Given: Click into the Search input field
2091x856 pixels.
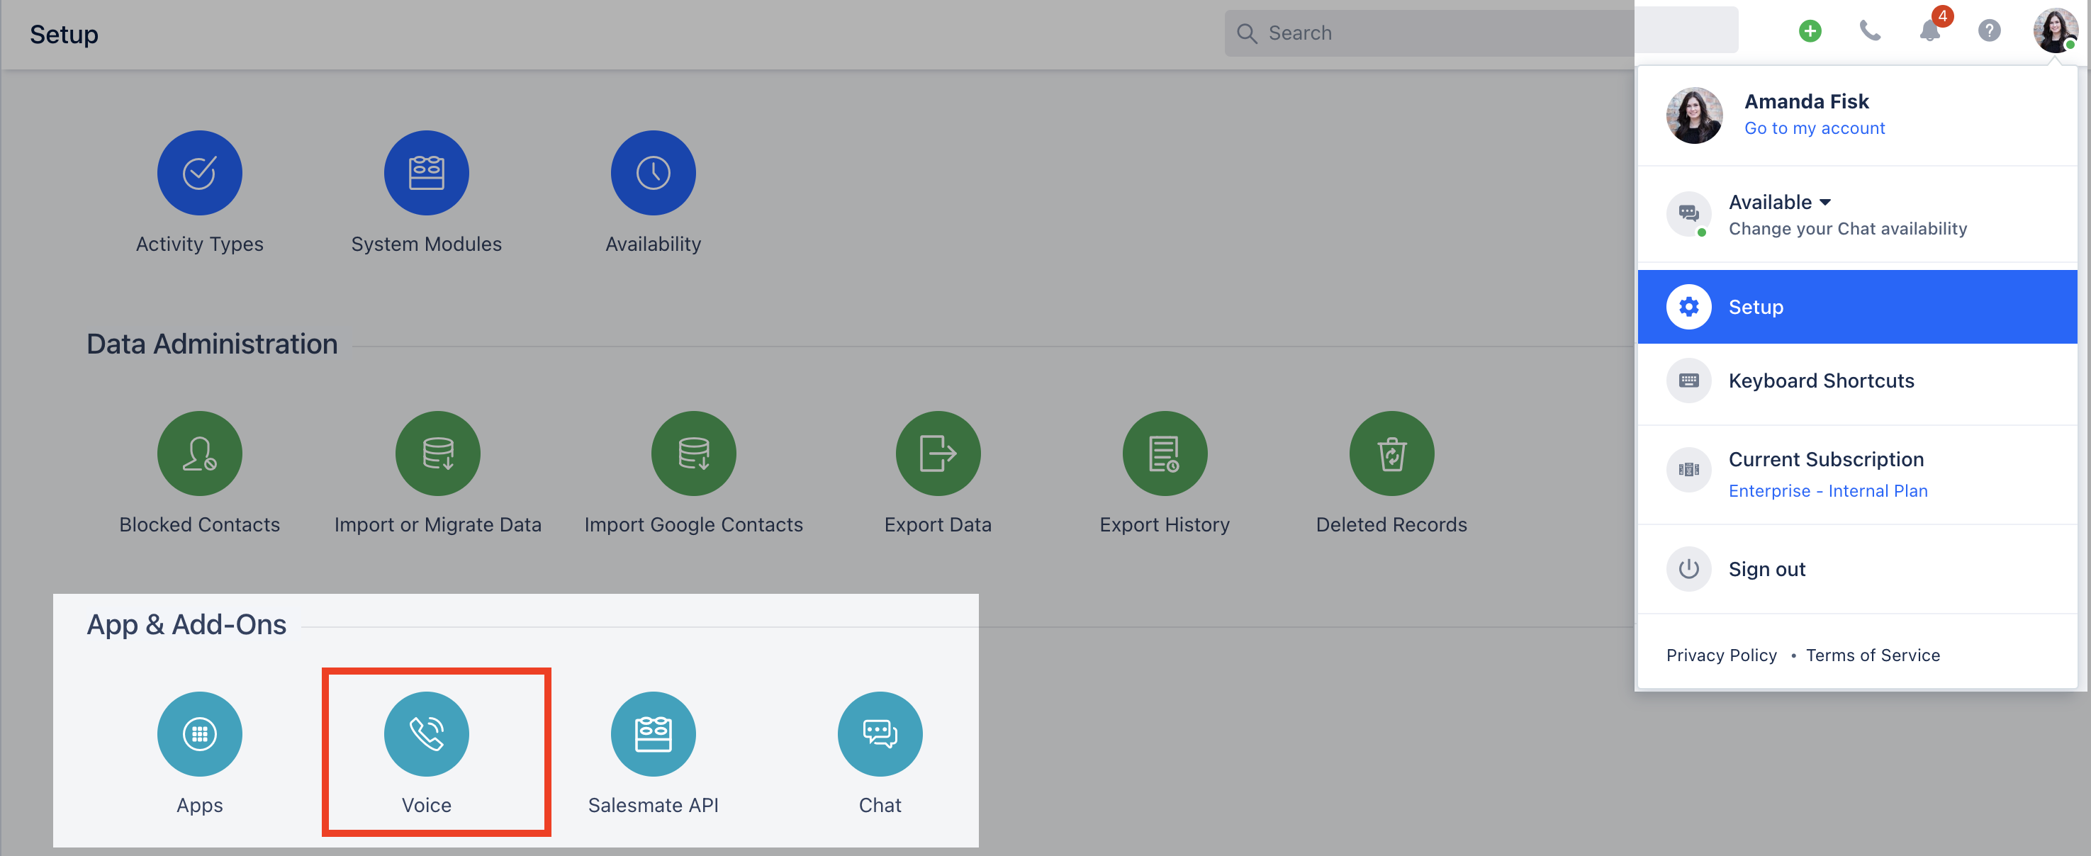Looking at the screenshot, I should 1481,33.
